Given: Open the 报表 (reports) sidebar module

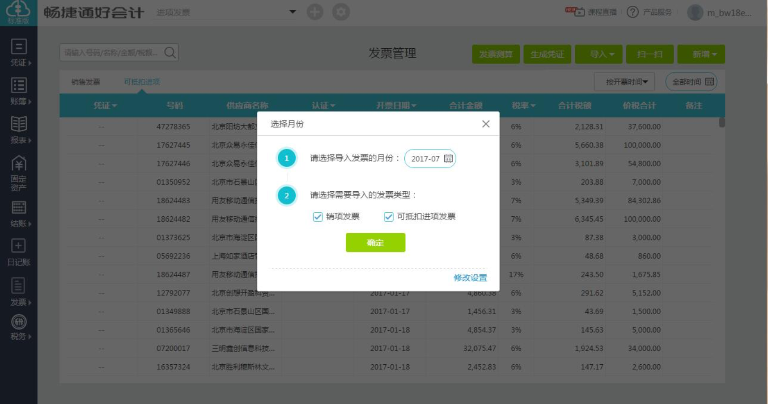Looking at the screenshot, I should 19,130.
